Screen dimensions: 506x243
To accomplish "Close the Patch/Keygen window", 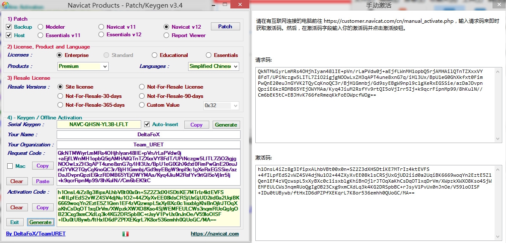I will click(239, 5).
